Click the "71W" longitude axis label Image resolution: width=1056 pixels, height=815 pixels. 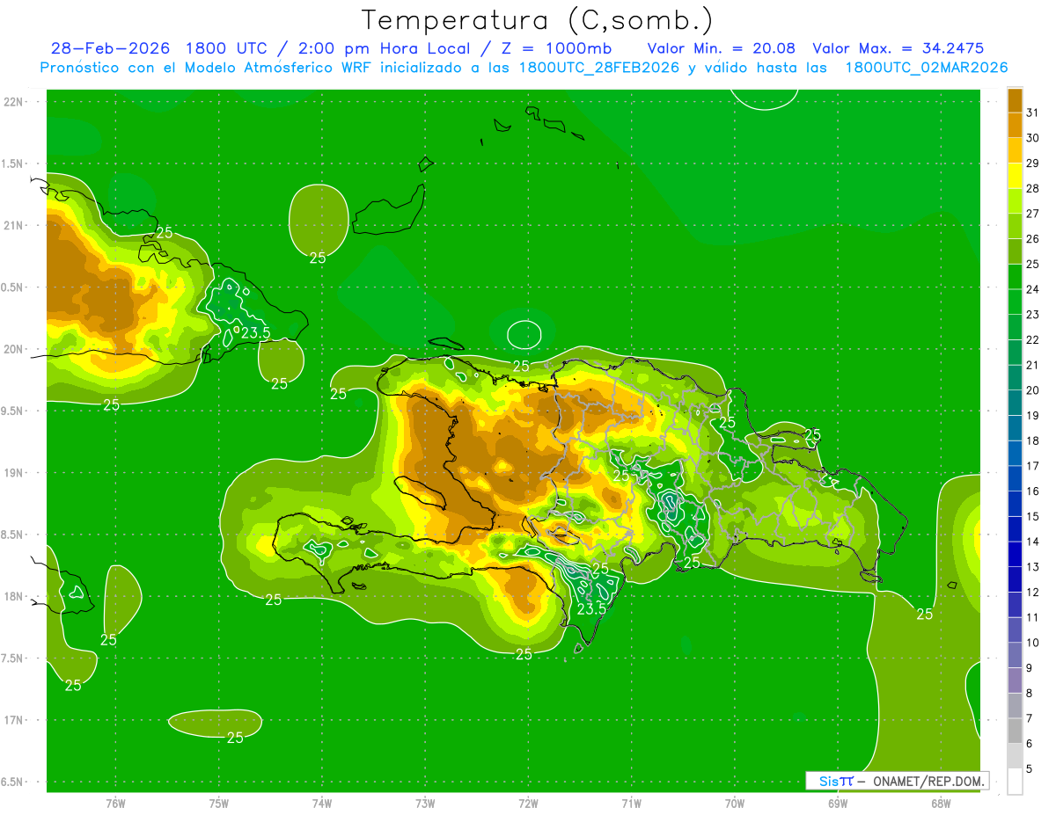[x=631, y=803]
